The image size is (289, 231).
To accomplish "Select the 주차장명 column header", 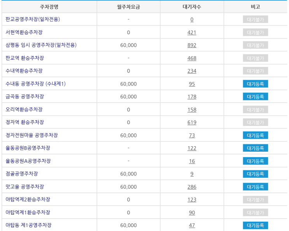I will [49, 7].
